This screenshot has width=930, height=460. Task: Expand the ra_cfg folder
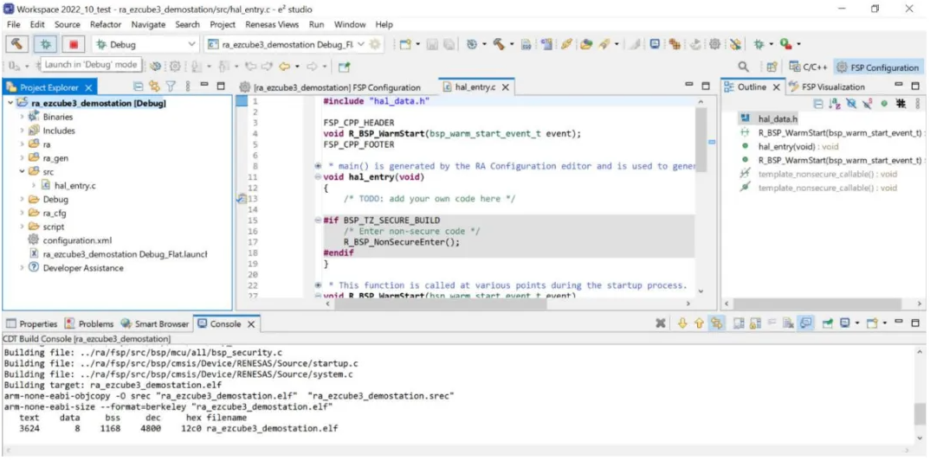click(22, 213)
